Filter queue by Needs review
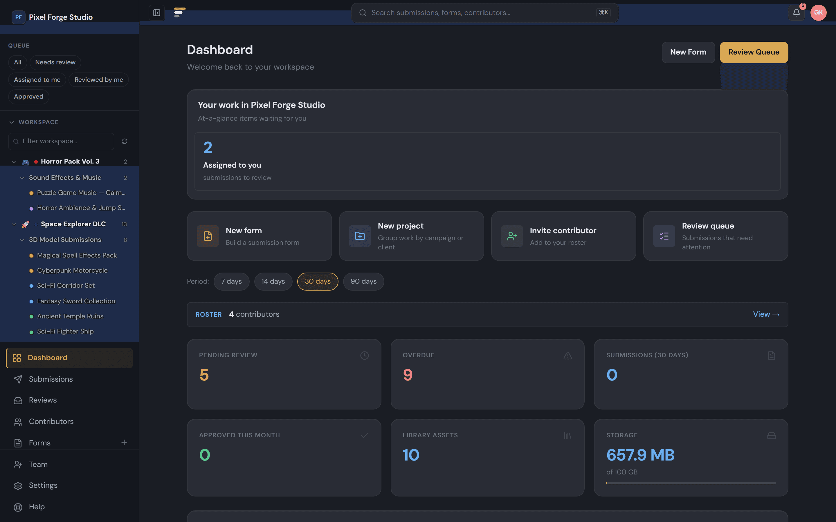The width and height of the screenshot is (836, 522). tap(55, 62)
